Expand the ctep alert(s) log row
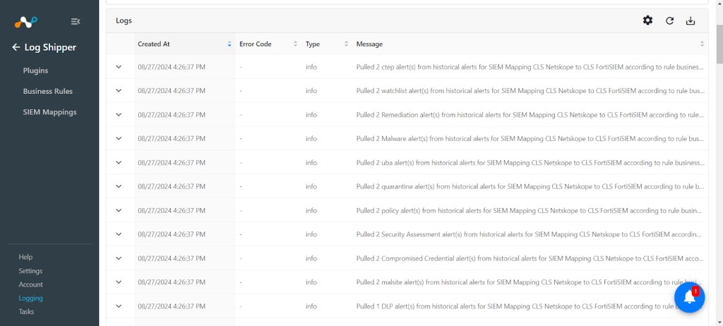 119,67
